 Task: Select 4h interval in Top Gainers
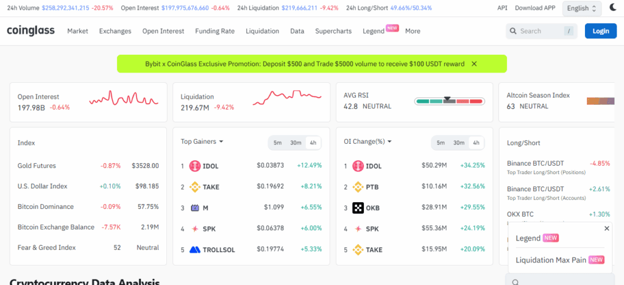(x=313, y=143)
